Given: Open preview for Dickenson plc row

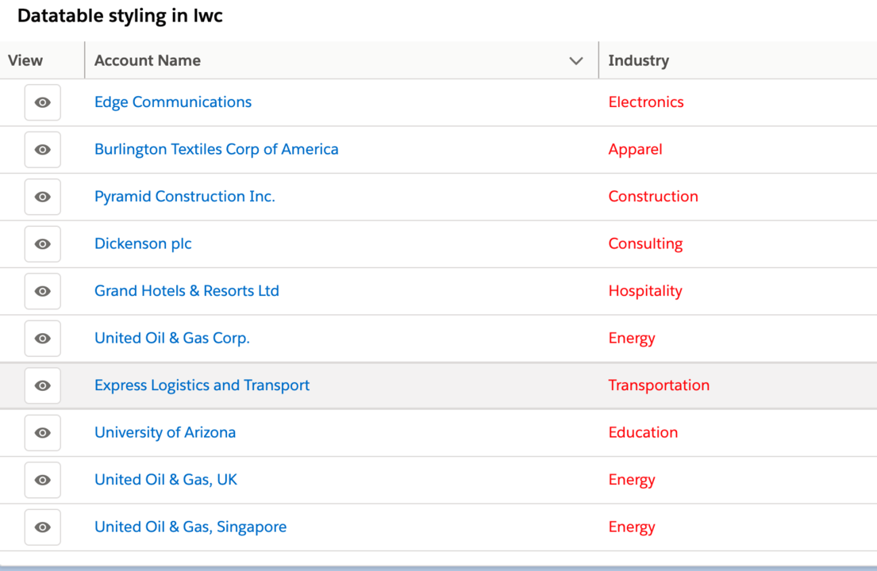Looking at the screenshot, I should coord(43,244).
